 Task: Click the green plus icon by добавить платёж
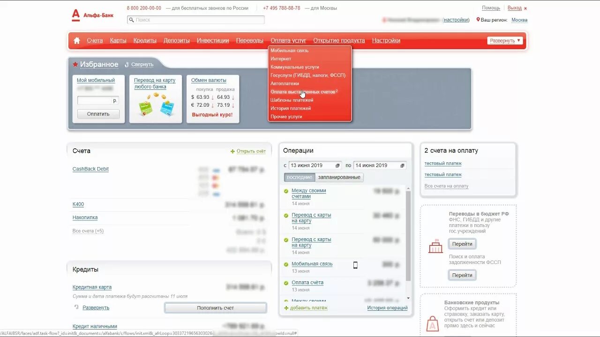click(286, 308)
